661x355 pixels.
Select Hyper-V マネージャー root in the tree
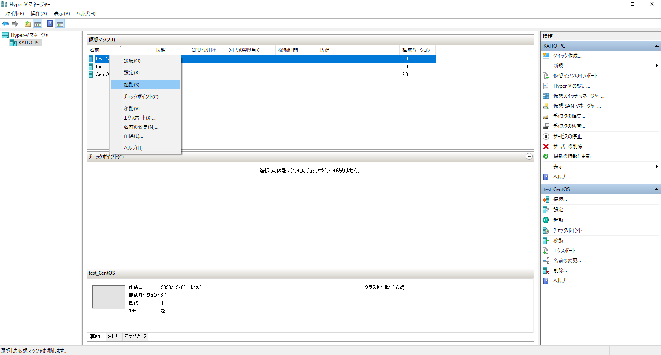click(31, 35)
